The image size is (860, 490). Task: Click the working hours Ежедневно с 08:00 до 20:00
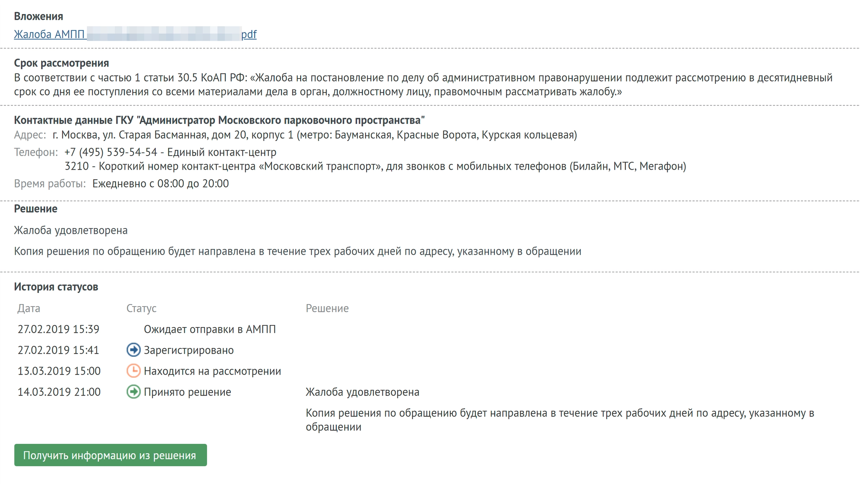161,184
